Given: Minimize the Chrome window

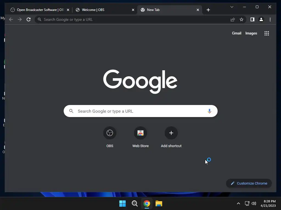Looking at the screenshot, I should pyautogui.click(x=245, y=7).
